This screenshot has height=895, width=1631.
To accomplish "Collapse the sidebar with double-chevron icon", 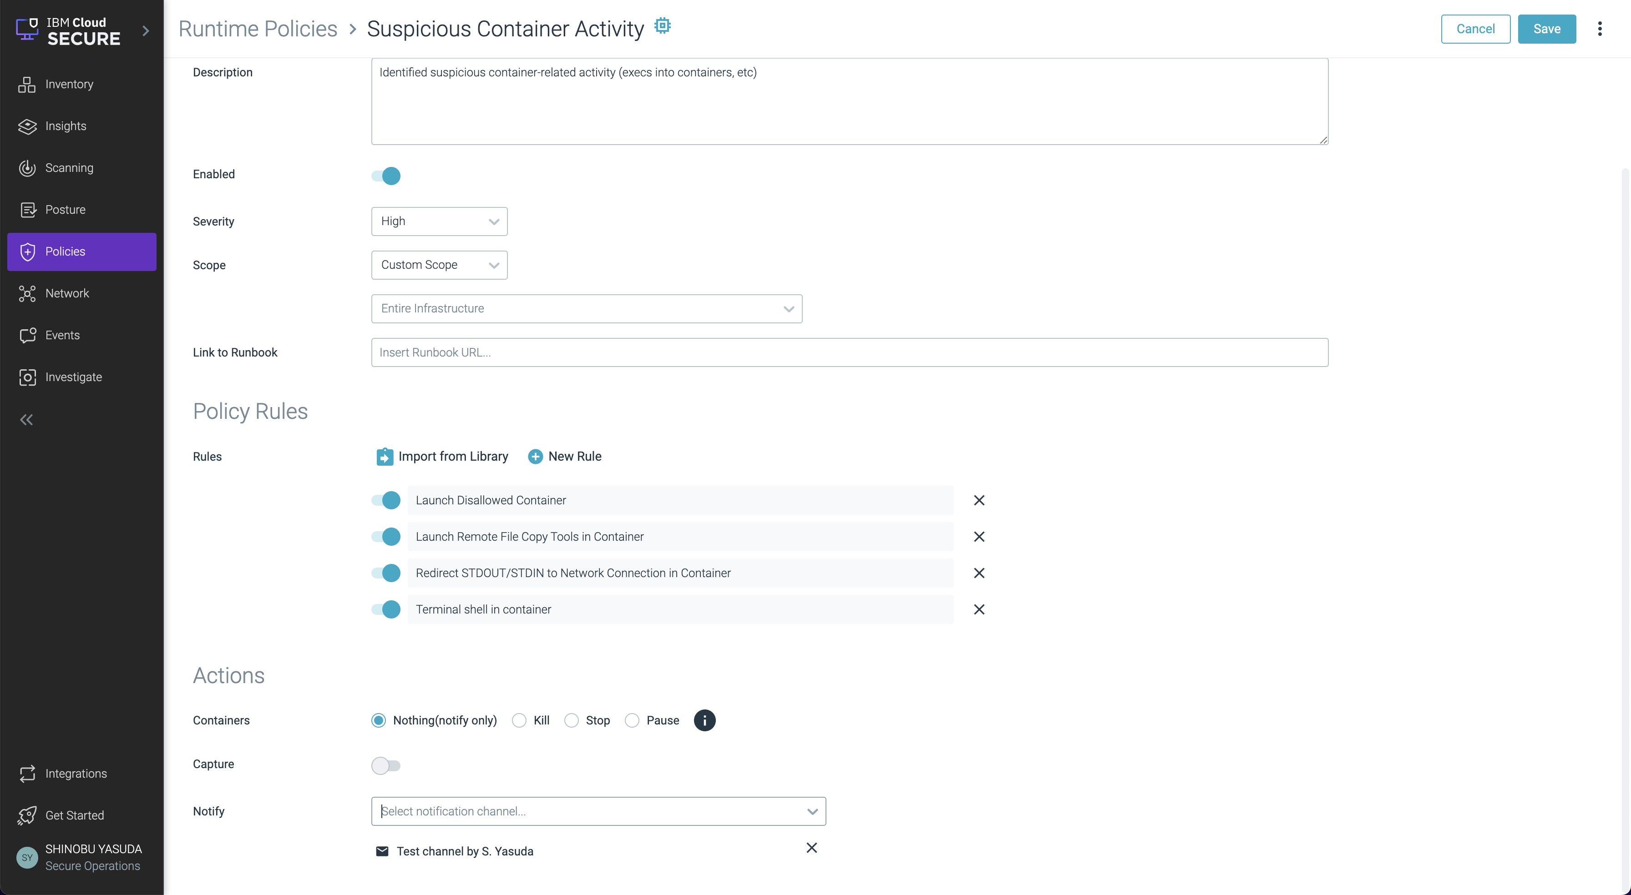I will 26,420.
